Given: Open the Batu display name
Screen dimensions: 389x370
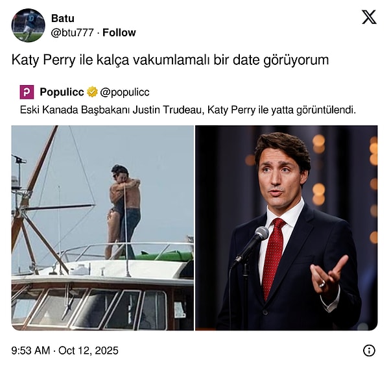Looking at the screenshot, I should click(x=63, y=18).
